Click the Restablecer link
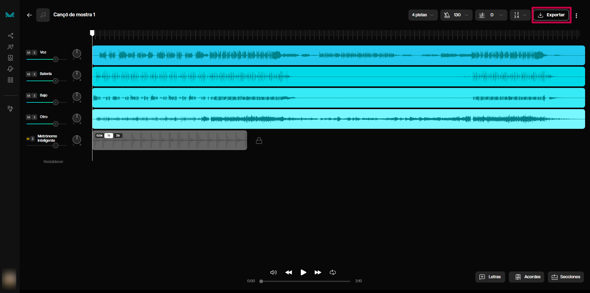This screenshot has height=293, width=590. (x=53, y=162)
